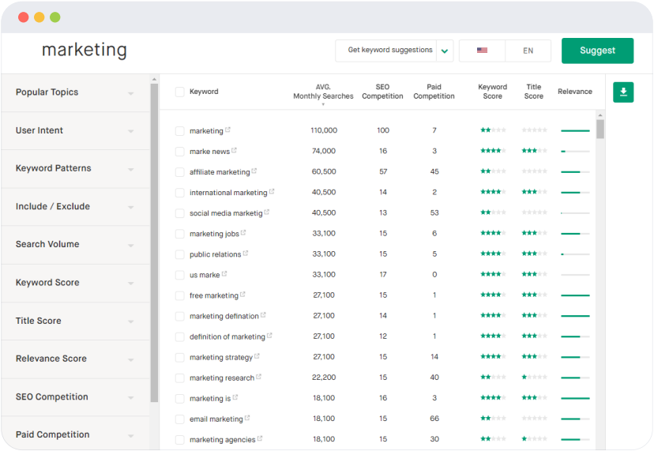Tick the select-all checkbox in Keyword header
Screen dimensions: 654x451
tap(180, 92)
